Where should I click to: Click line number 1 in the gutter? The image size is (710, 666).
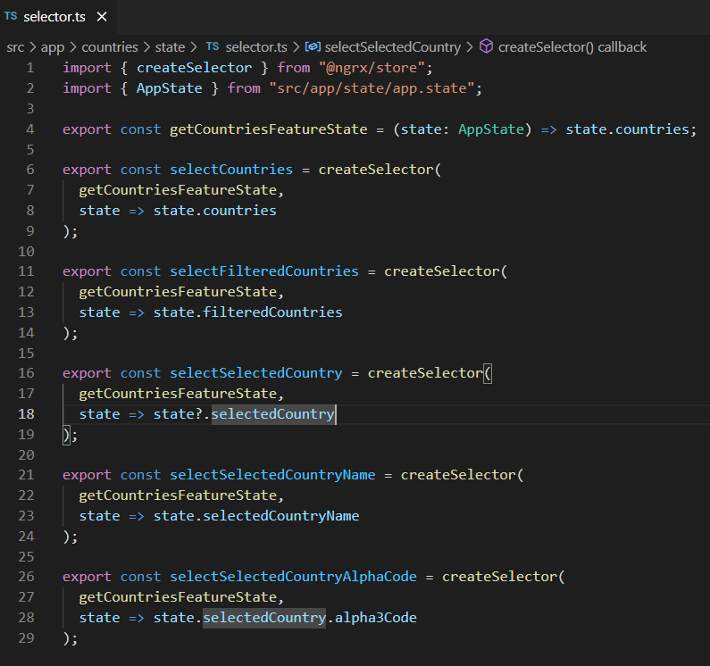click(30, 68)
